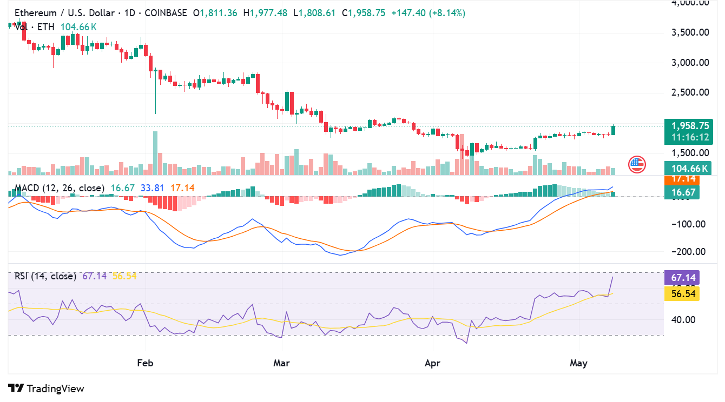Click the Apr date label on time axis
The image size is (725, 402).
[x=432, y=363]
